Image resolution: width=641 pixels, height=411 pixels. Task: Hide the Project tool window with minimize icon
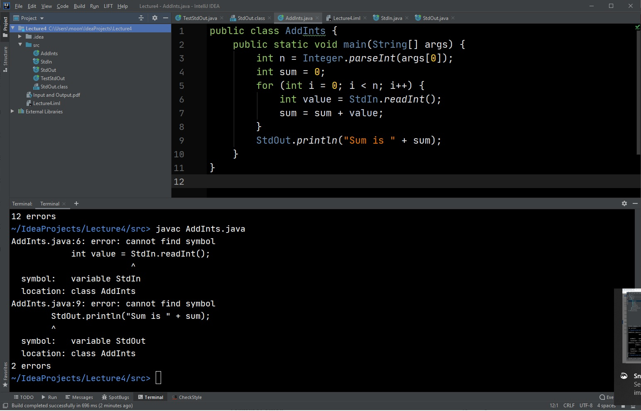coord(165,18)
